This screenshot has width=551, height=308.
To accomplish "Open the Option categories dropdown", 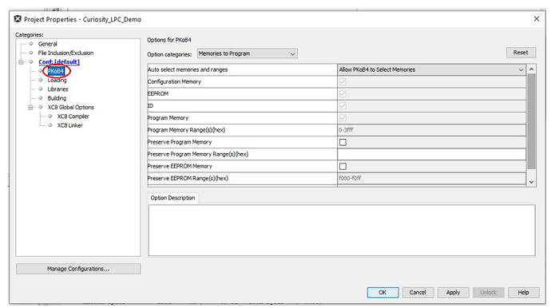I will pos(247,53).
